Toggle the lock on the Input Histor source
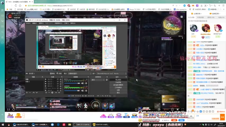 click(x=60, y=88)
